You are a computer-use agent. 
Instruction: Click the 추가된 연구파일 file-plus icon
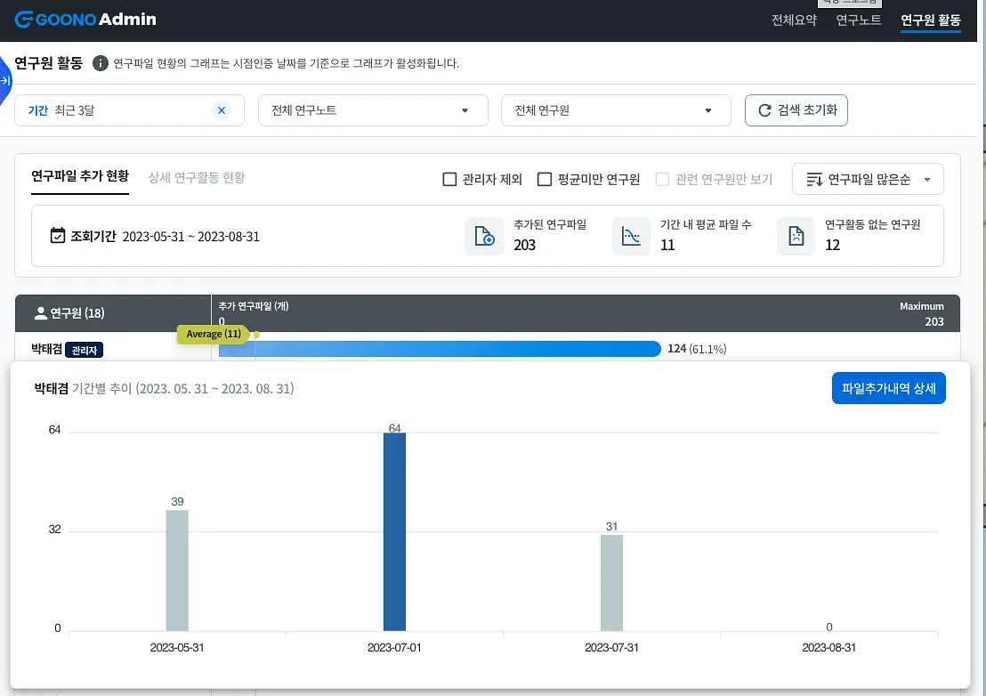(x=484, y=237)
